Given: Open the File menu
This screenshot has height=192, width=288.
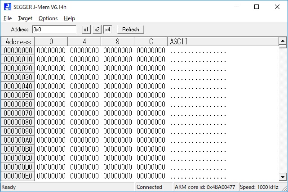Looking at the screenshot, I should (x=8, y=18).
